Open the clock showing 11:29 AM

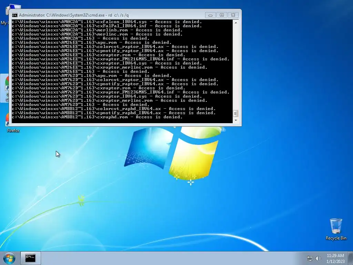pos(335,258)
